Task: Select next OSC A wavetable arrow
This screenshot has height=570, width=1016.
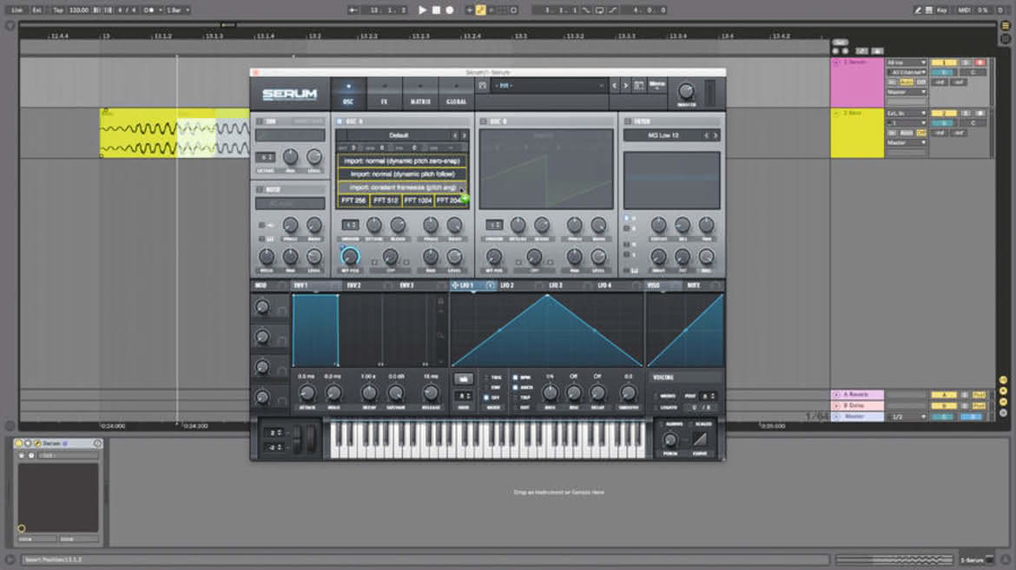Action: 464,135
